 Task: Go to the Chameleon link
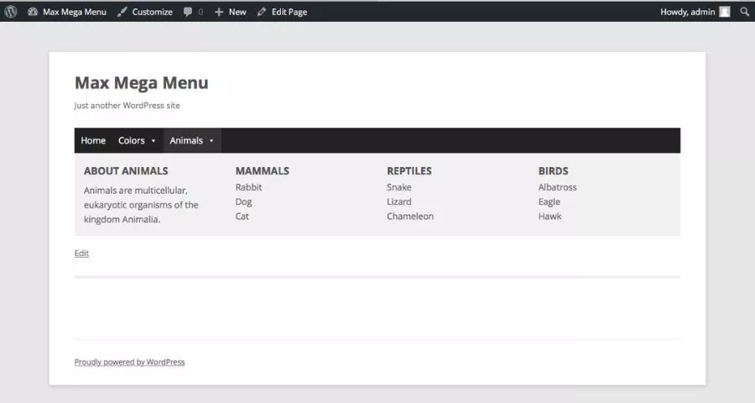coord(410,216)
